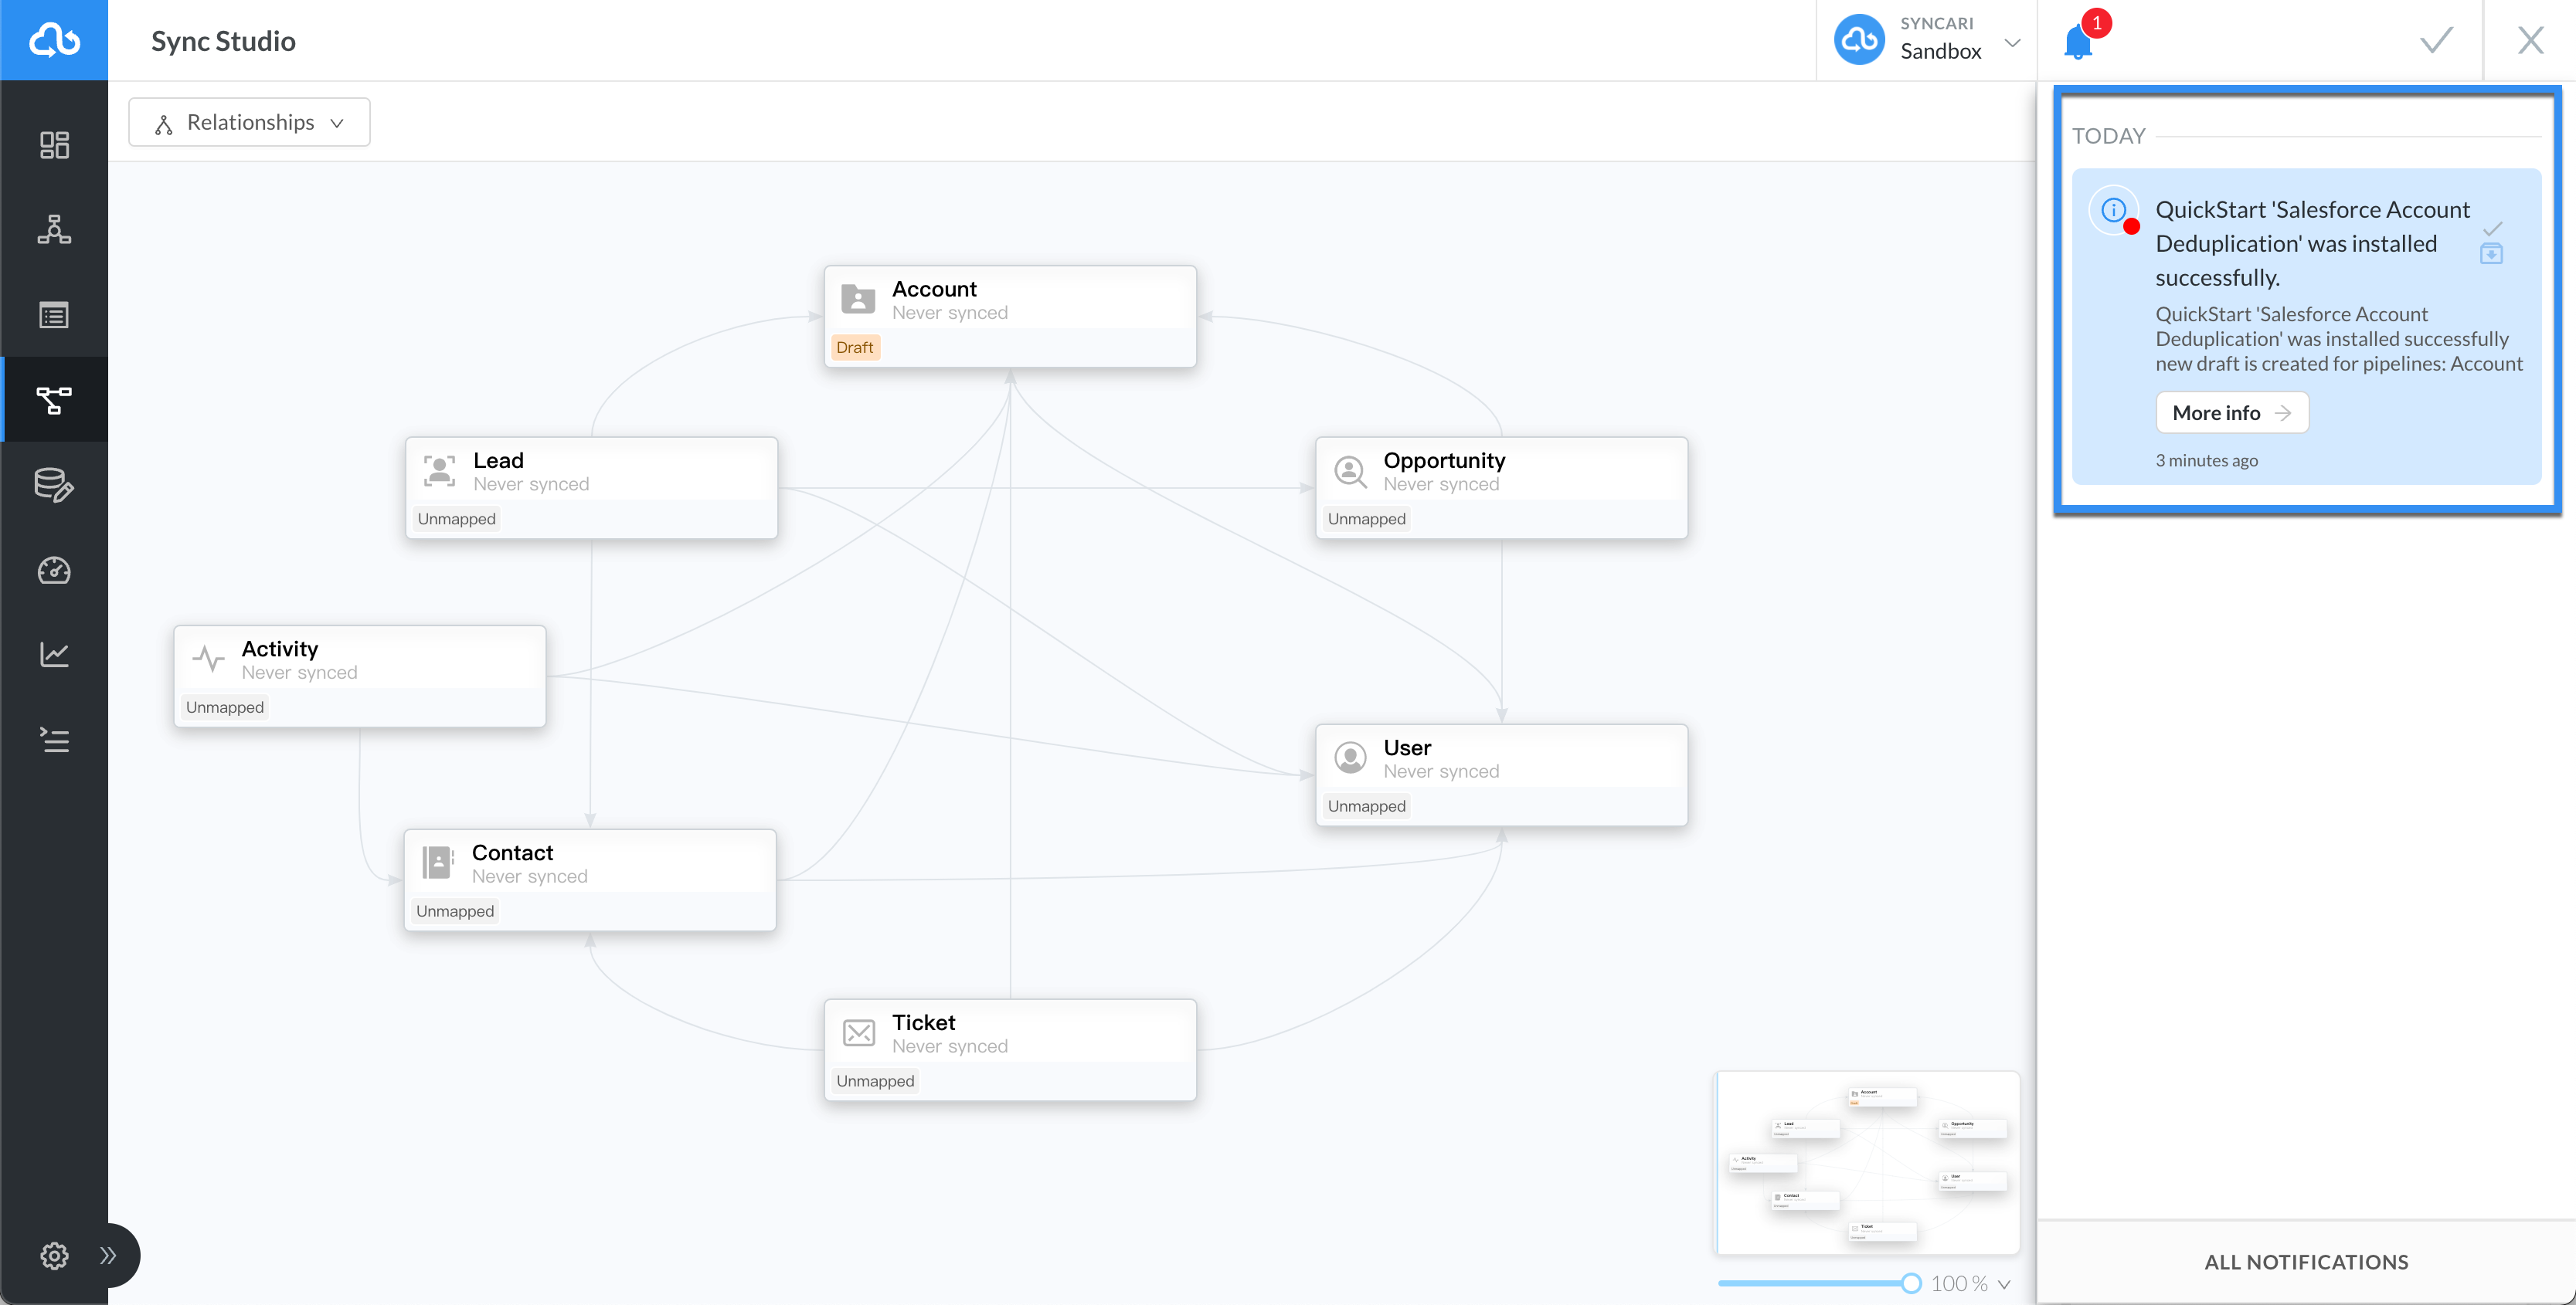2576x1305 pixels.
Task: Click the Unmapped badge on the Activity node
Action: point(225,707)
